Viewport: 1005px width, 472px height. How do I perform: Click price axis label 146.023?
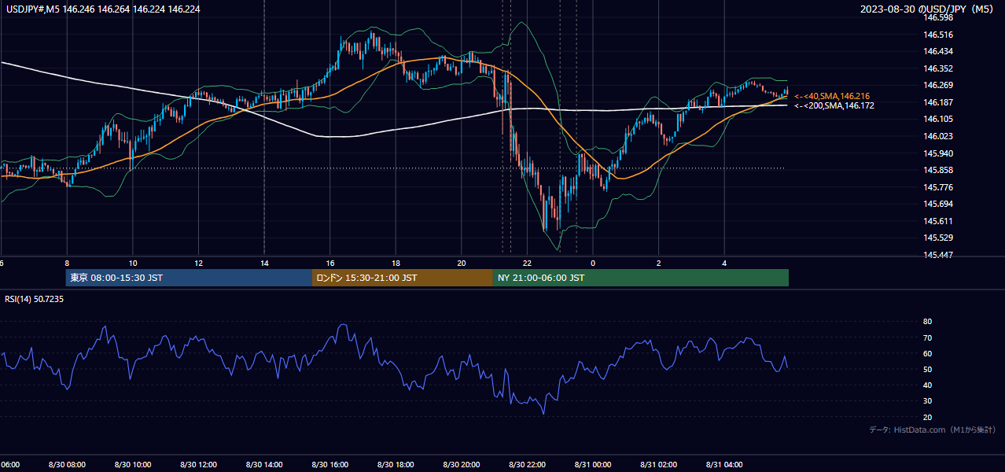938,136
